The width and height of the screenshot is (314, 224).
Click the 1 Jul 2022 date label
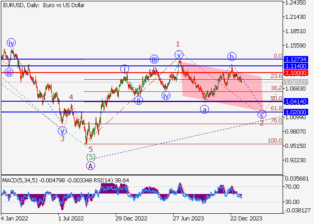pos(71,218)
